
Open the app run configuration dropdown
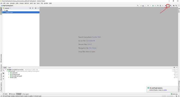pyautogui.click(x=143, y=6)
